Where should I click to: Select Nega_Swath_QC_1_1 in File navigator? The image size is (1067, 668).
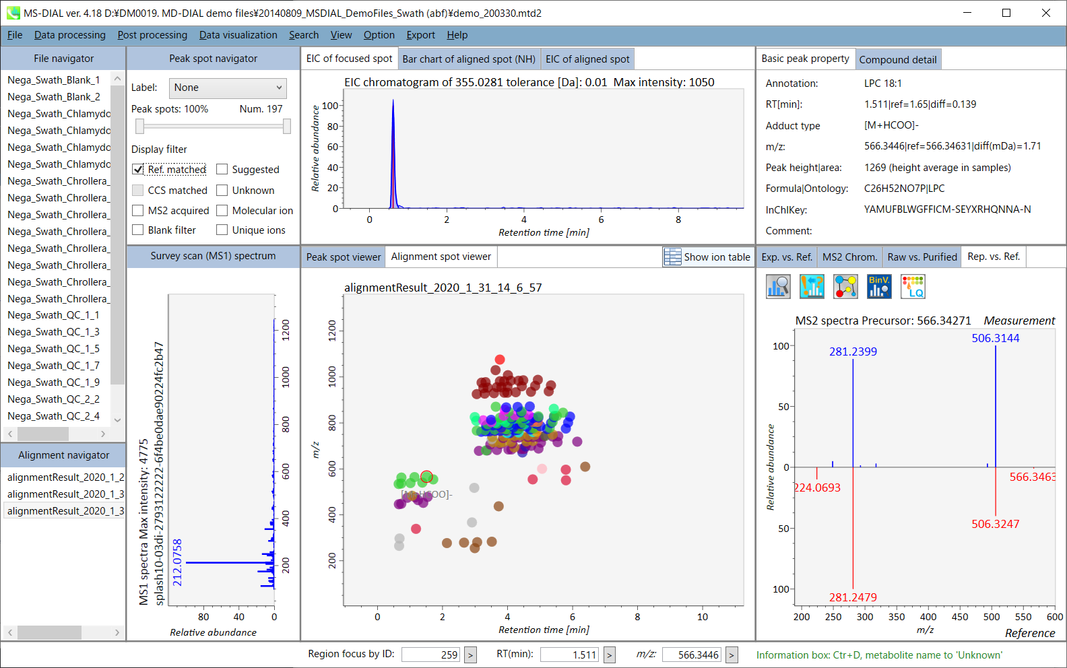click(53, 315)
